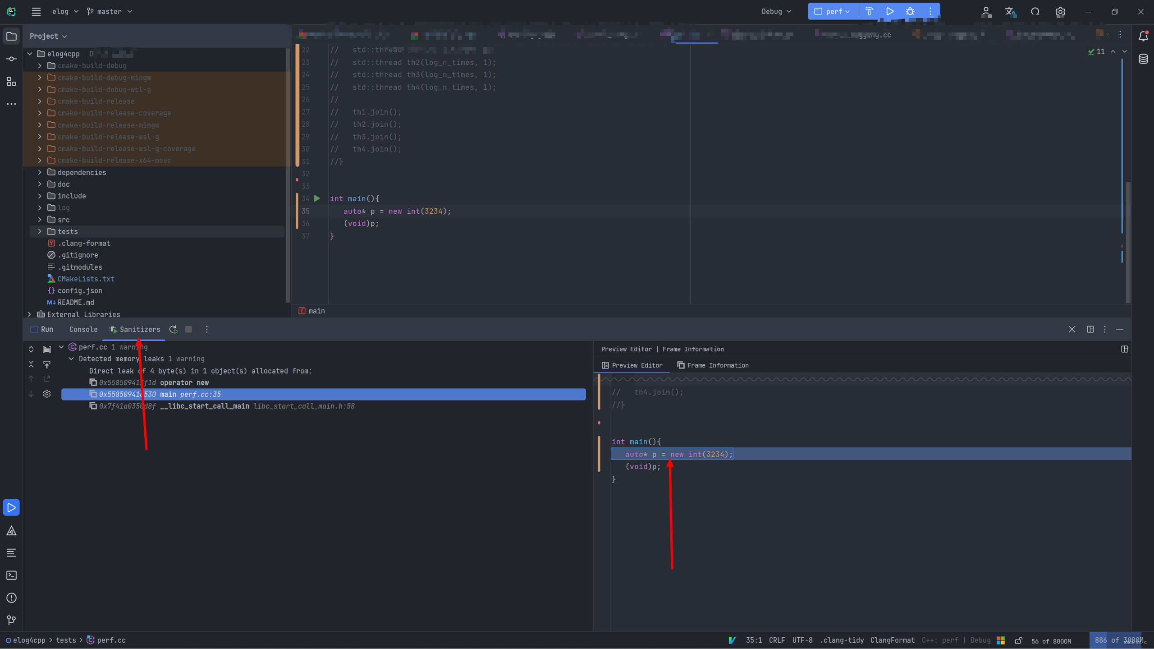Viewport: 1154px width, 649px height.
Task: Click the ClangFormat status bar widget
Action: click(892, 640)
